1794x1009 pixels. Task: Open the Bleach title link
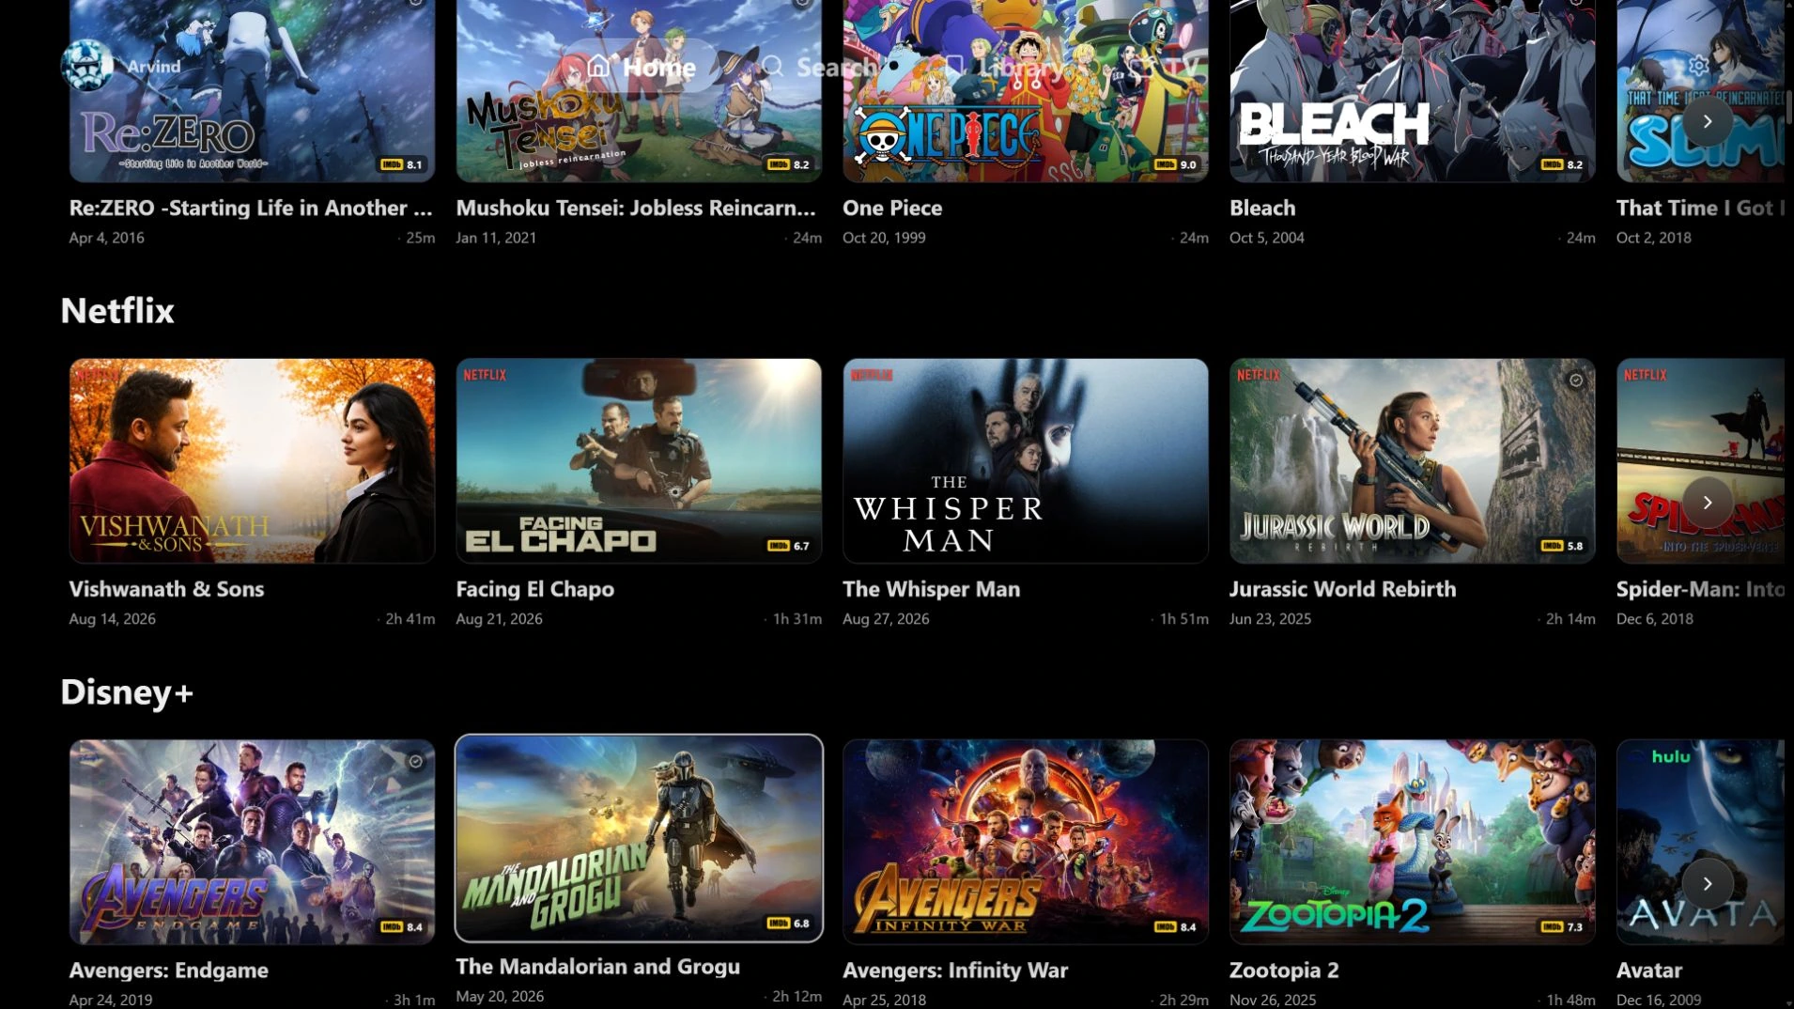(1262, 209)
